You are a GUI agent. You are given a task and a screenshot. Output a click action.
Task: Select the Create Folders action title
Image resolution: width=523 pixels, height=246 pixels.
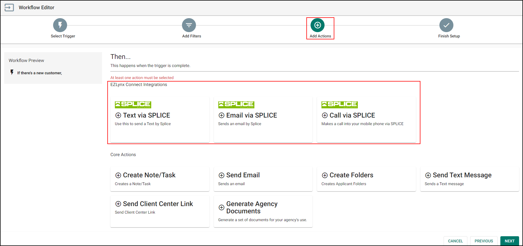351,175
